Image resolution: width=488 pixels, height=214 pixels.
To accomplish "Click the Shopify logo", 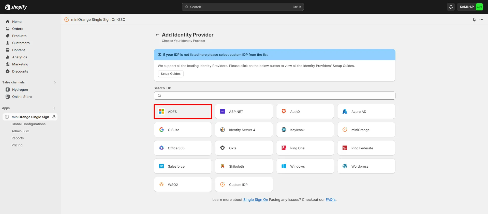I will point(16,7).
